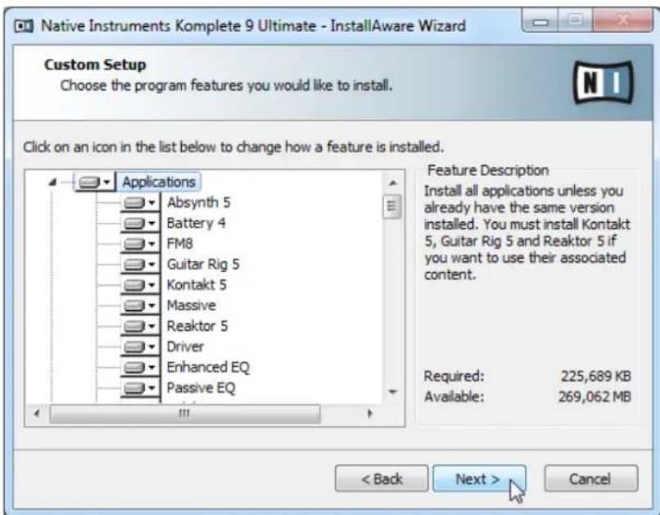
Task: Select the Applications tree label
Action: click(x=159, y=183)
